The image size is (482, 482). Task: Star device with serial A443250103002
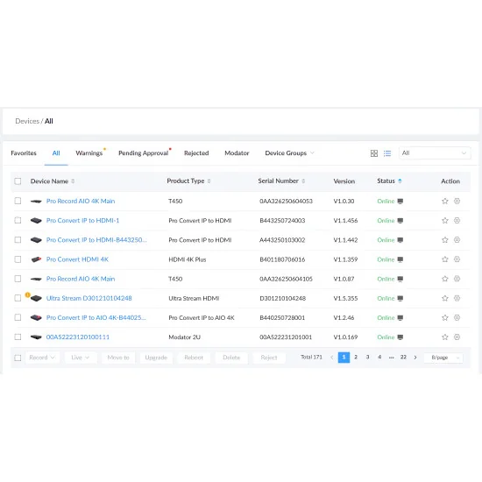445,240
